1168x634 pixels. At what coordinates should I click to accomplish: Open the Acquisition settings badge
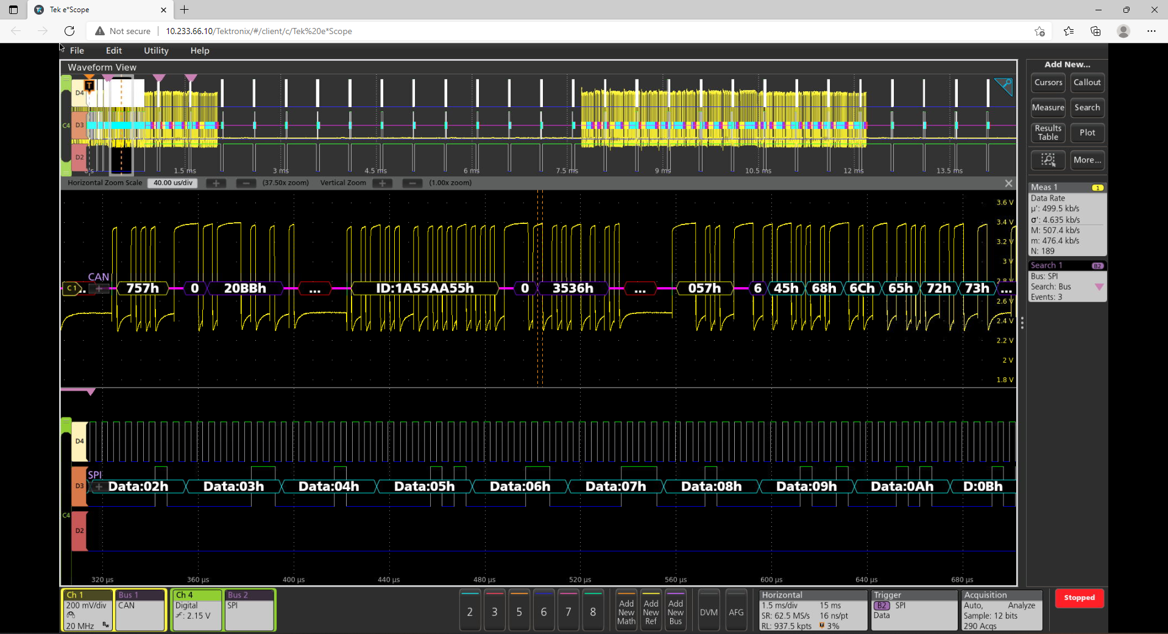(x=1001, y=610)
